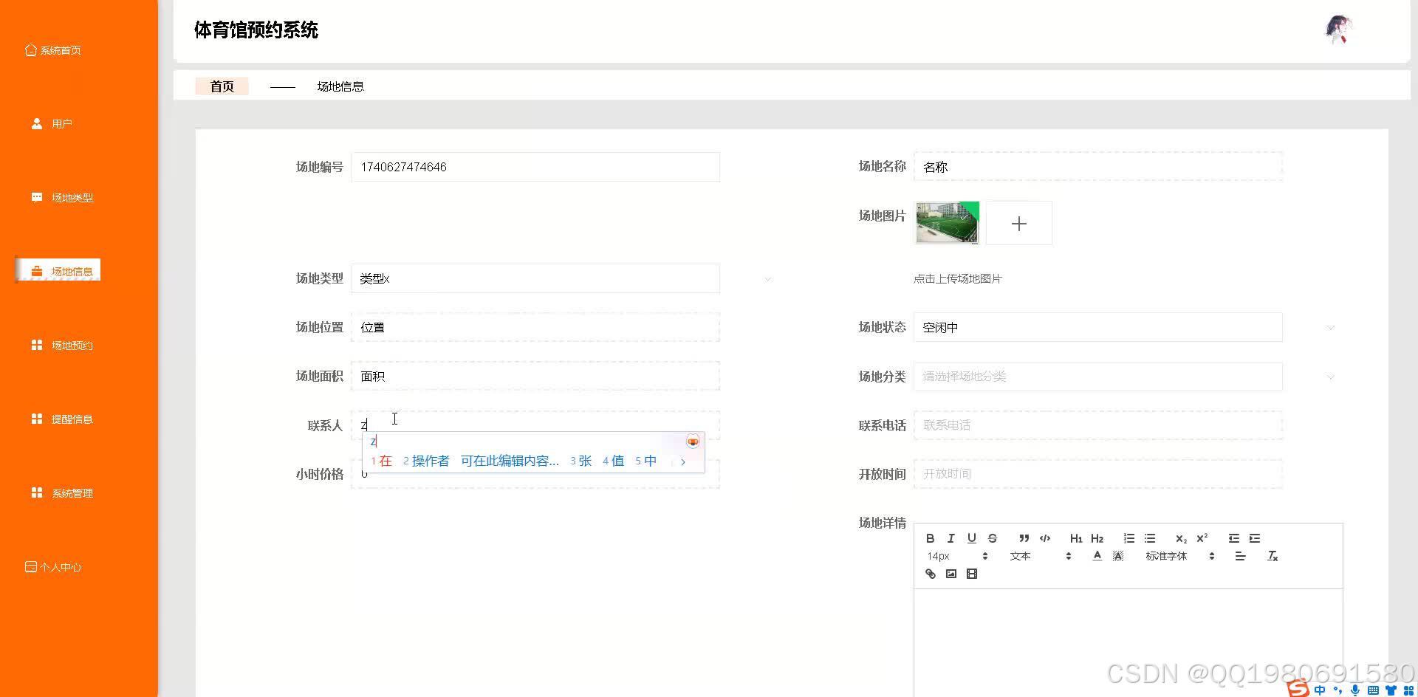Activate the Sogou voice input microphone icon

(x=1355, y=689)
